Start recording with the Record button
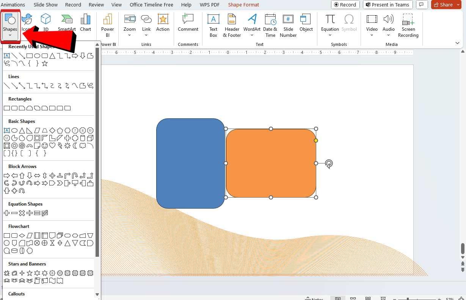Screen dimensions: 466x300 coord(345,5)
